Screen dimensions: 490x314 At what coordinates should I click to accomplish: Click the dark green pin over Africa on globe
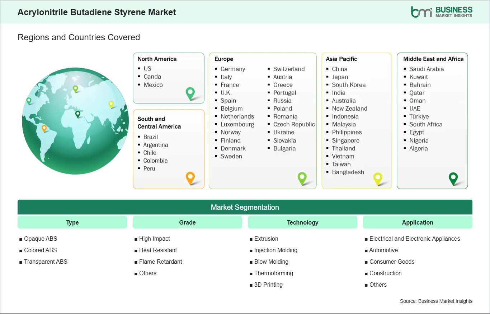(x=77, y=115)
